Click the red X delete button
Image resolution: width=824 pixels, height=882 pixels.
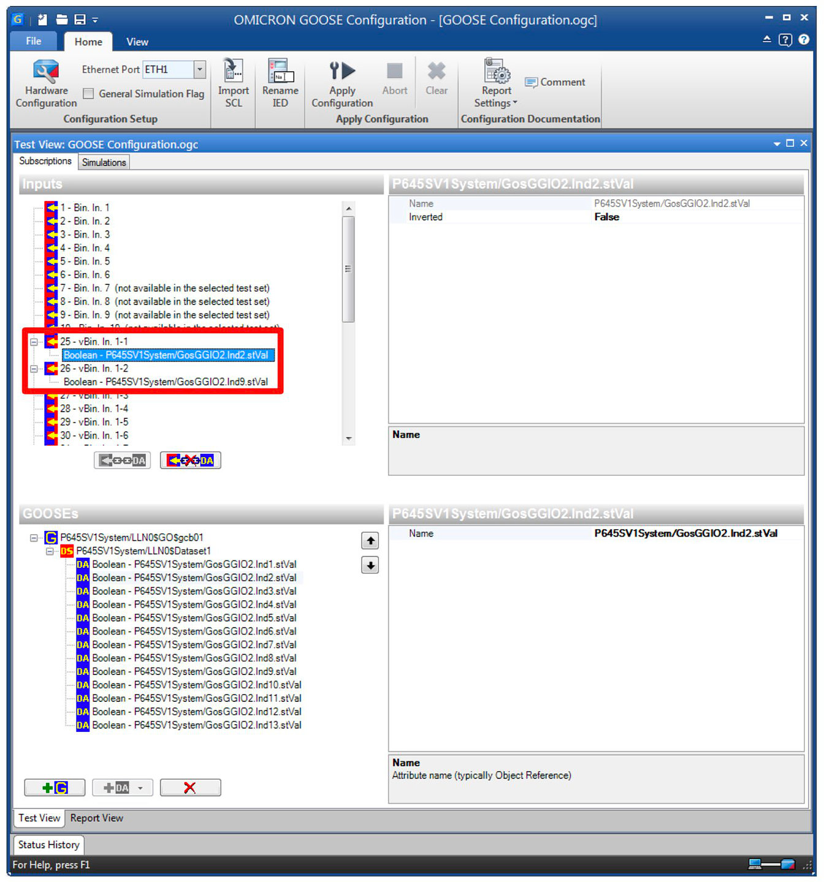(190, 788)
